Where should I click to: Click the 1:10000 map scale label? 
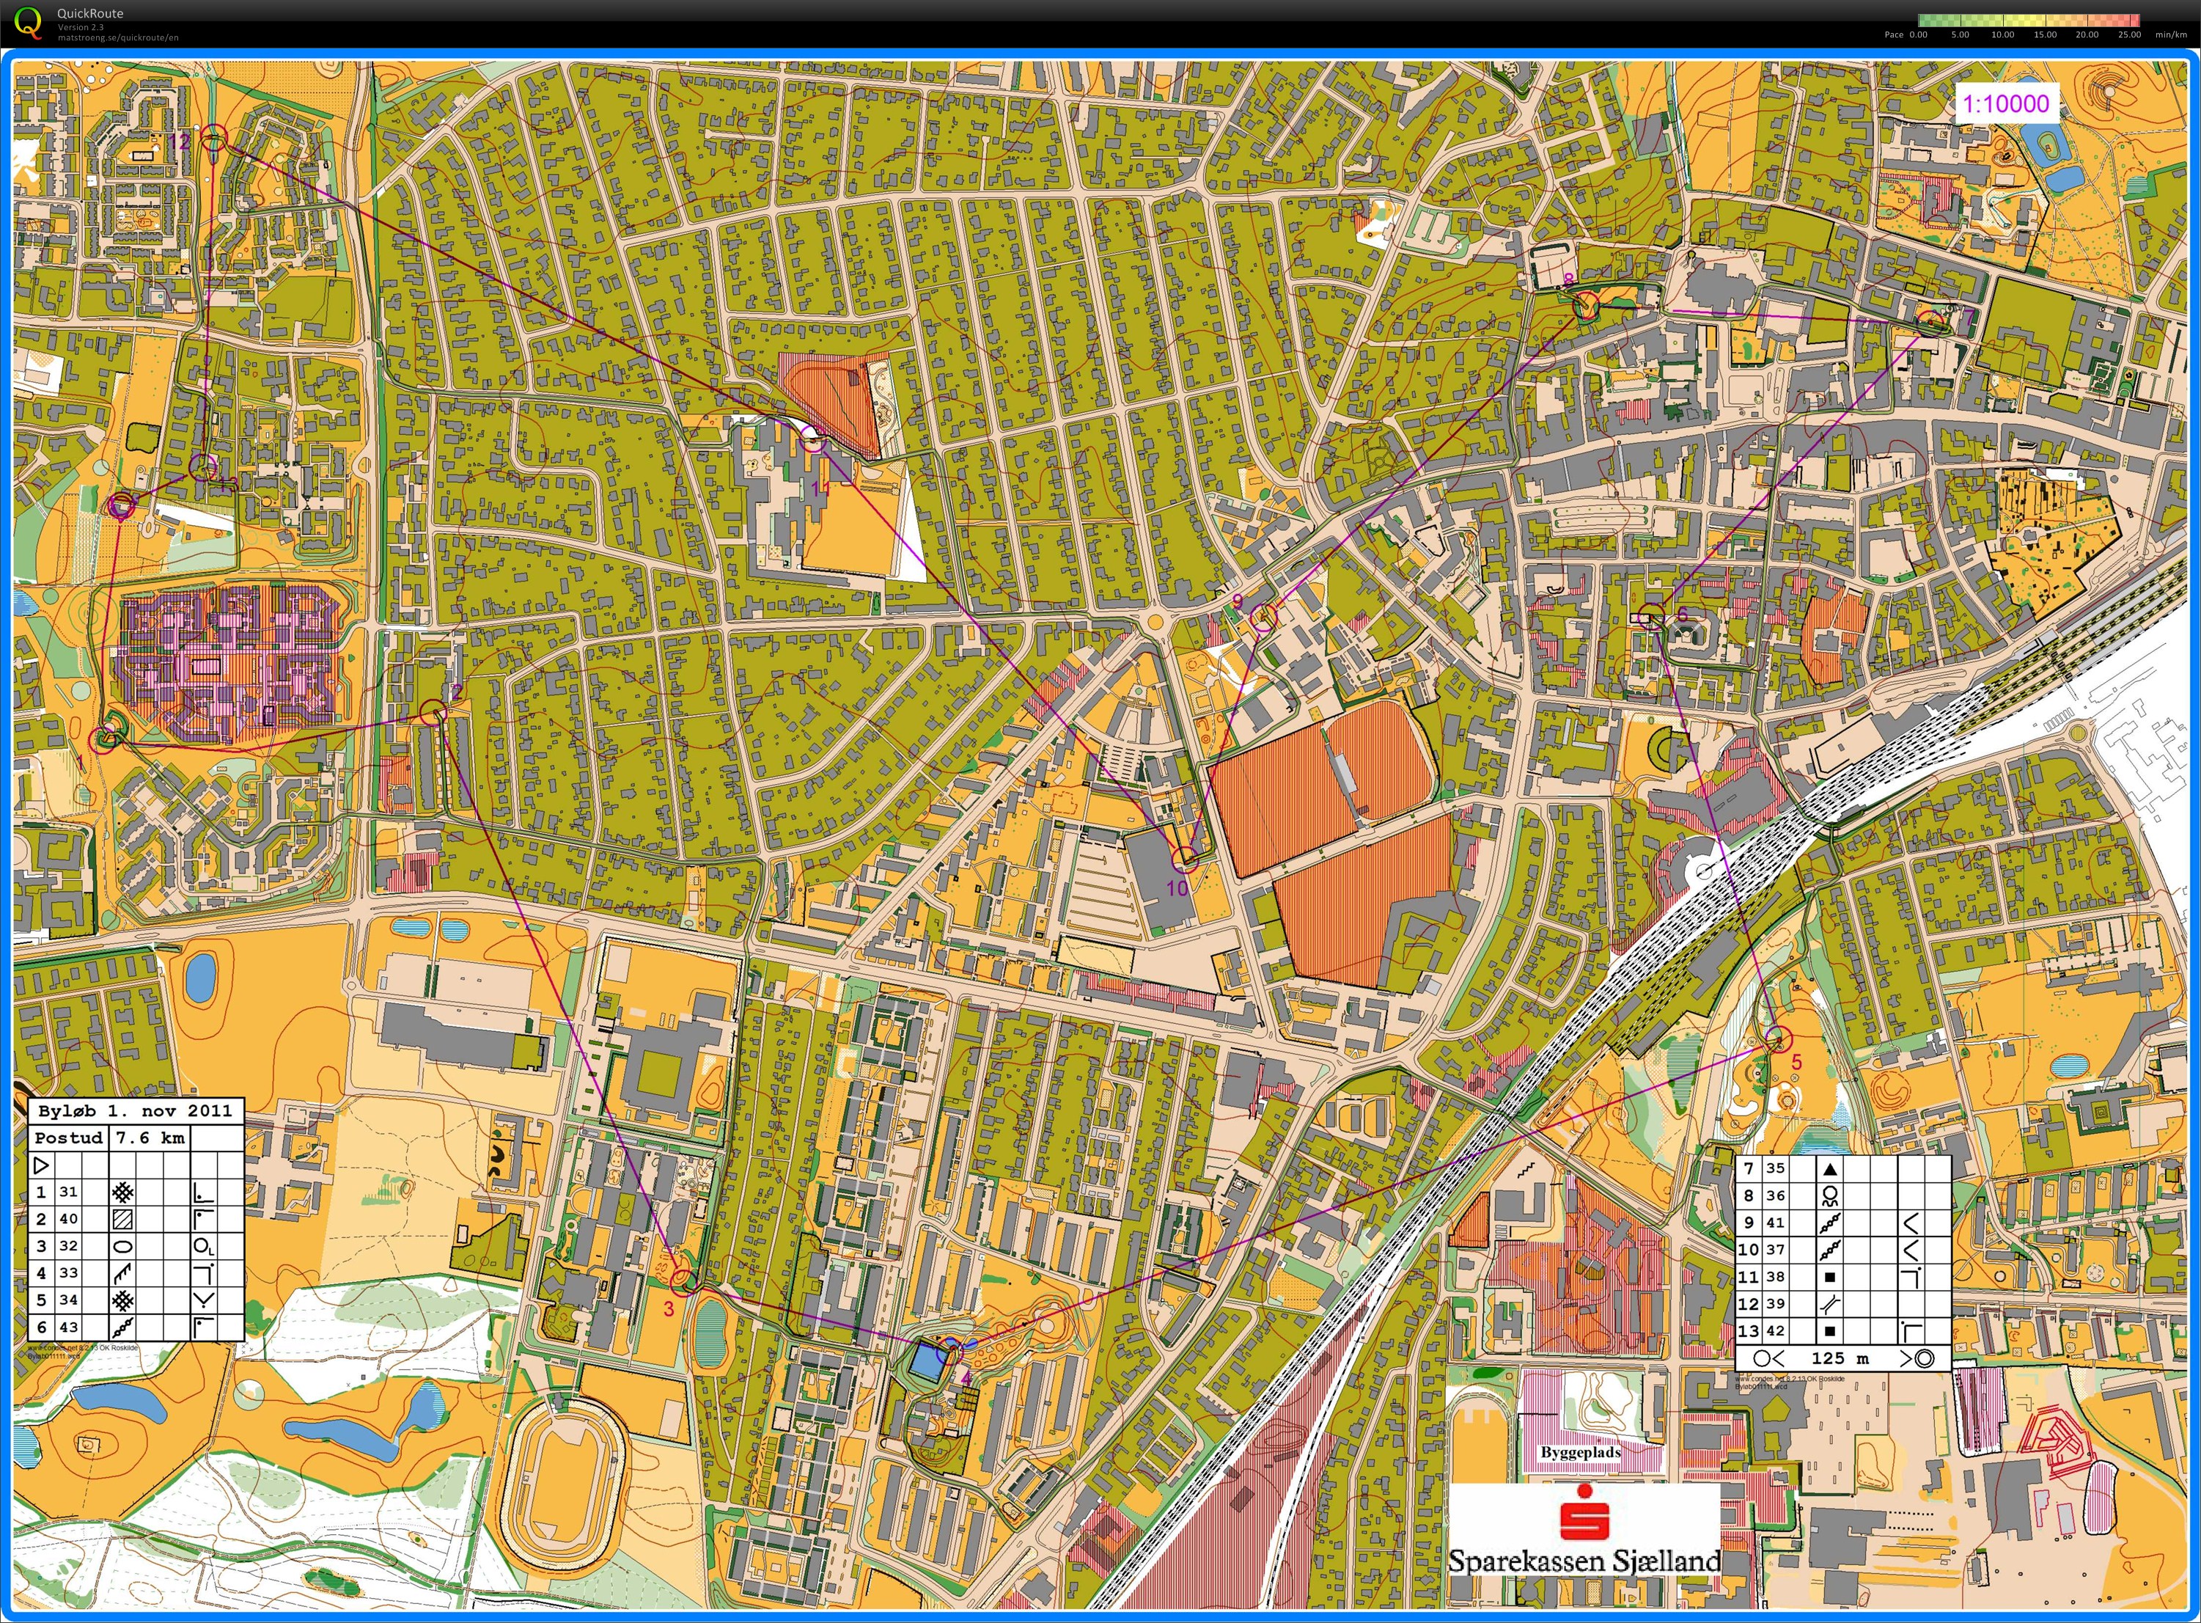(x=2005, y=104)
